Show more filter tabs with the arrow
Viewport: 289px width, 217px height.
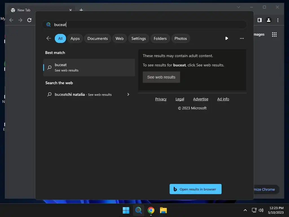227,38
